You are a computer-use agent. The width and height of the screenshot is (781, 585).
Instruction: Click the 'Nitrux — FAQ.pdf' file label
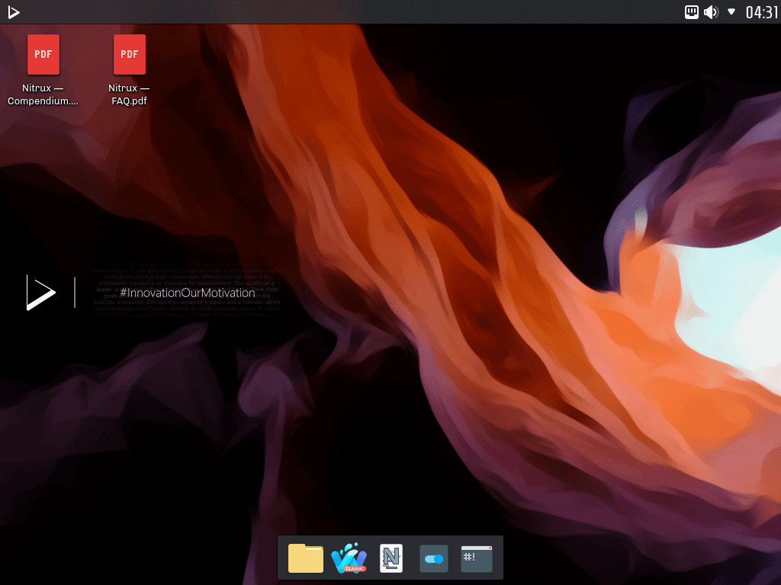129,94
